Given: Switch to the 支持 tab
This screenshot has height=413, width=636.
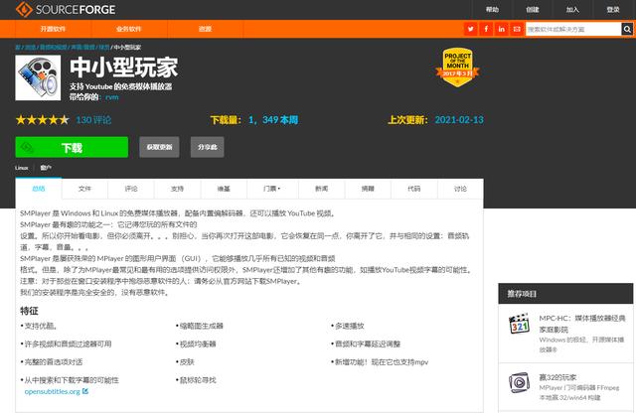Looking at the screenshot, I should pyautogui.click(x=177, y=189).
